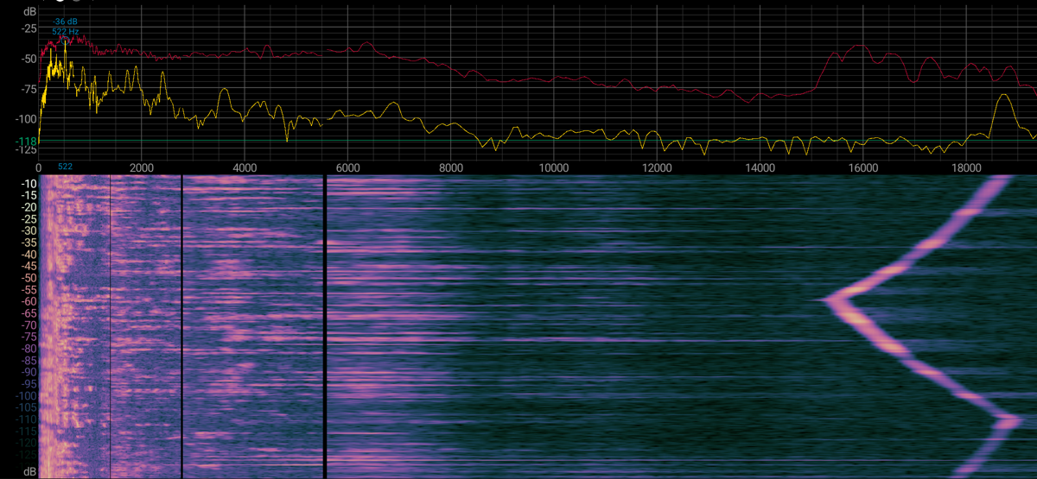Click the spectrogram sweep's leftmost turning point
The height and width of the screenshot is (479, 1037).
(828, 301)
